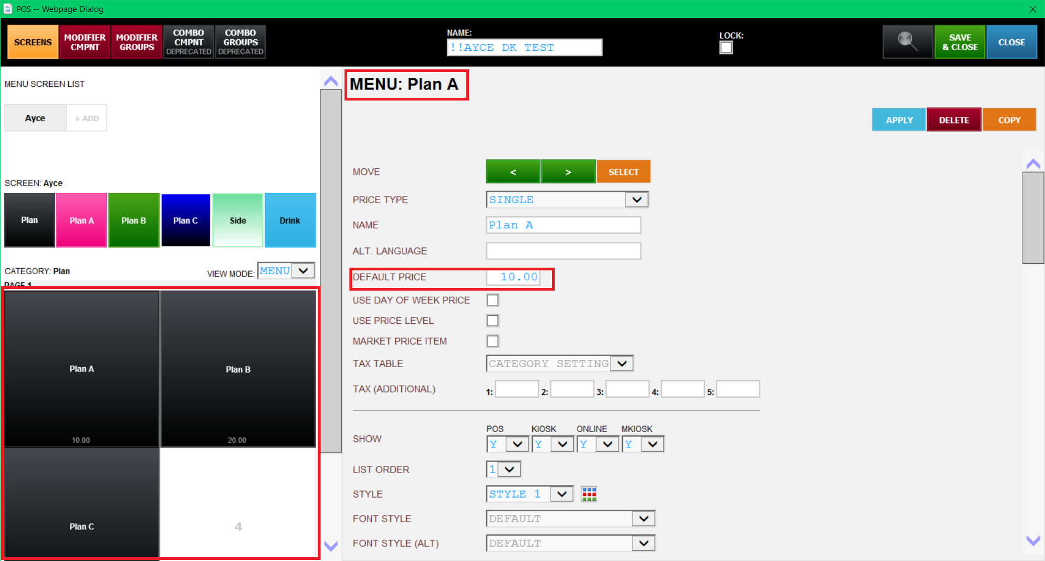Click the up chevron above menu list scrollbar
1045x561 pixels.
(331, 81)
